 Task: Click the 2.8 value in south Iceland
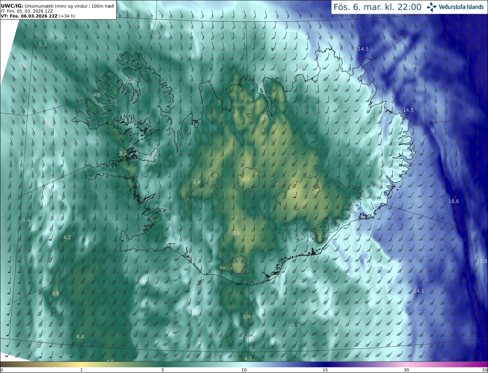coord(236,233)
